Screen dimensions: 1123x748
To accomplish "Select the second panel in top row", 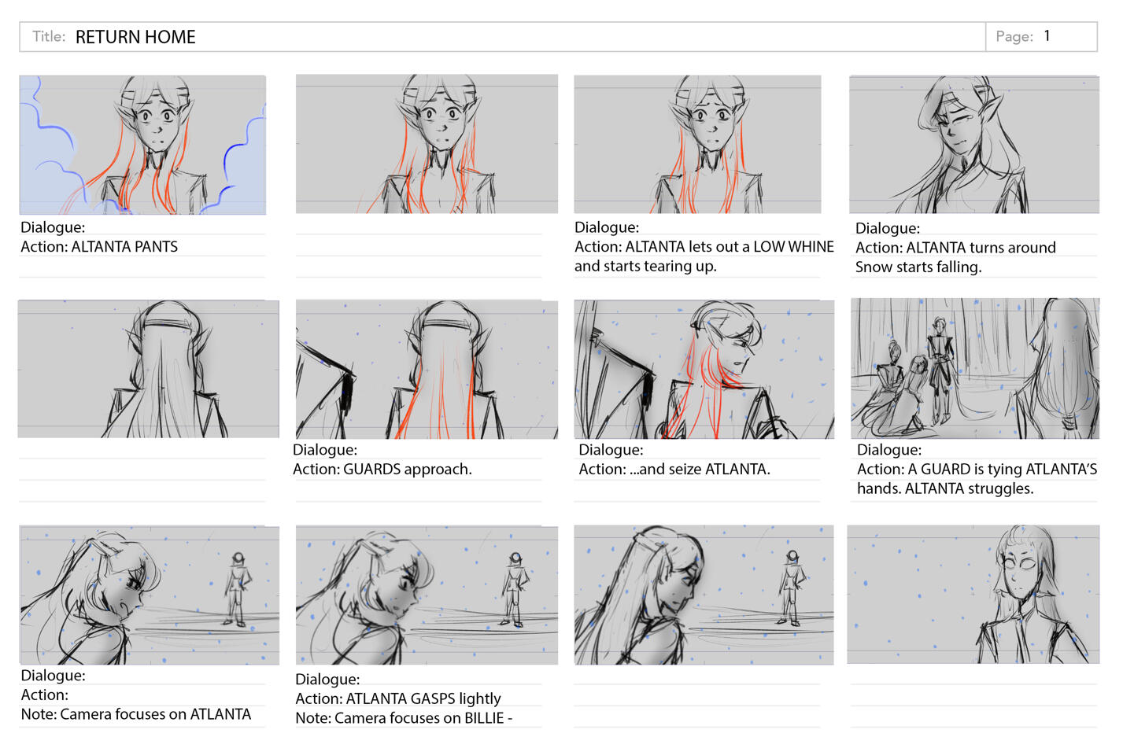I will (427, 144).
